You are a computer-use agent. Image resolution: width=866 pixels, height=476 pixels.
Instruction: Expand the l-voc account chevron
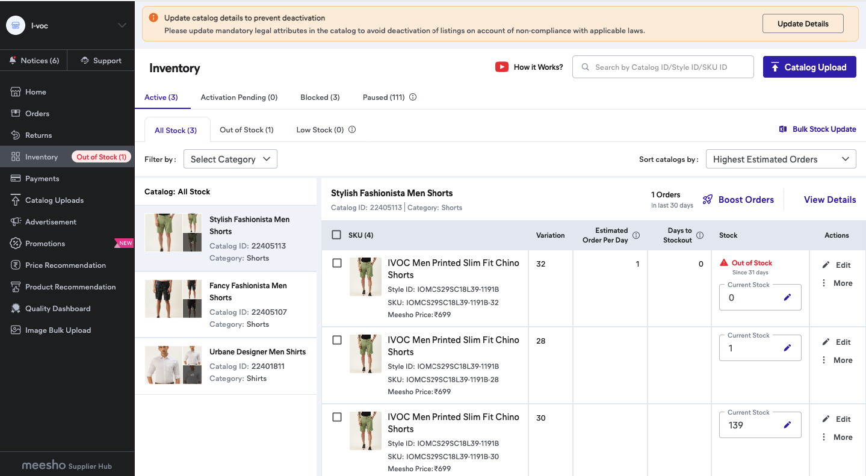coord(122,25)
